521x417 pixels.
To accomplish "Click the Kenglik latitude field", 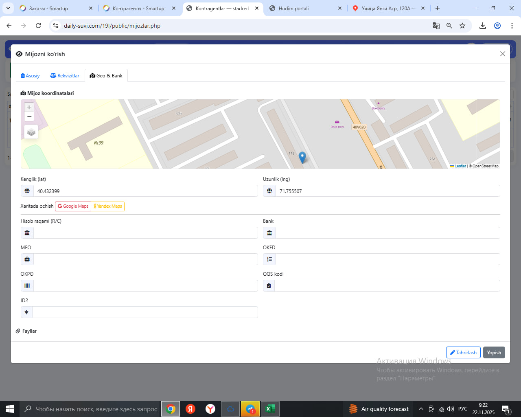I will click(145, 191).
